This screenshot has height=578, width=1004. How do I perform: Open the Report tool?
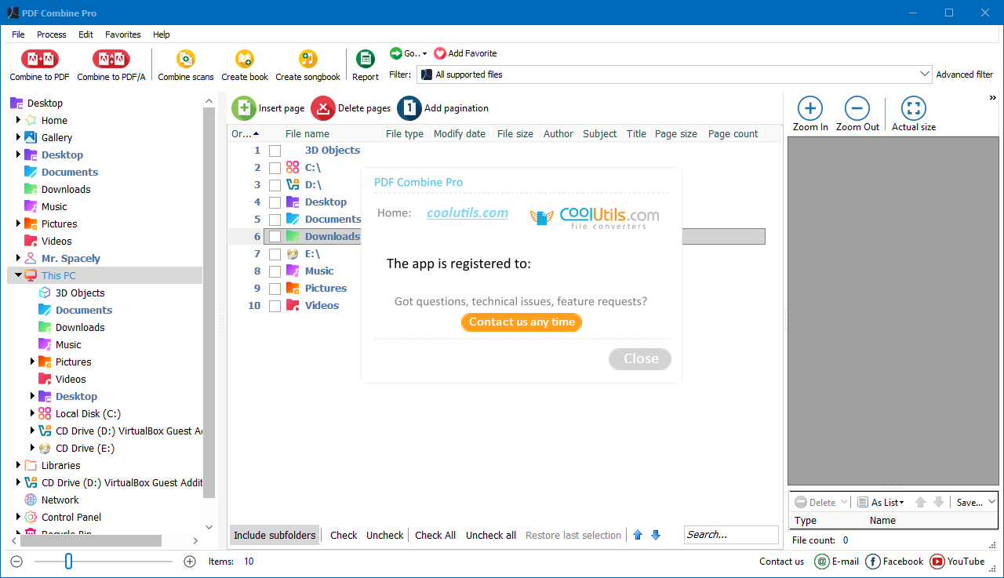click(x=366, y=60)
